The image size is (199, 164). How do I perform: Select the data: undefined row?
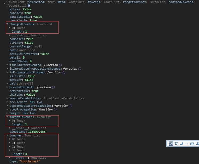tap(22, 50)
